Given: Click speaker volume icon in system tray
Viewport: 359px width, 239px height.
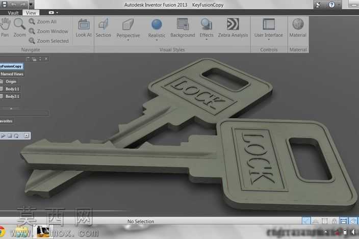Looking at the screenshot, I should pos(353,232).
